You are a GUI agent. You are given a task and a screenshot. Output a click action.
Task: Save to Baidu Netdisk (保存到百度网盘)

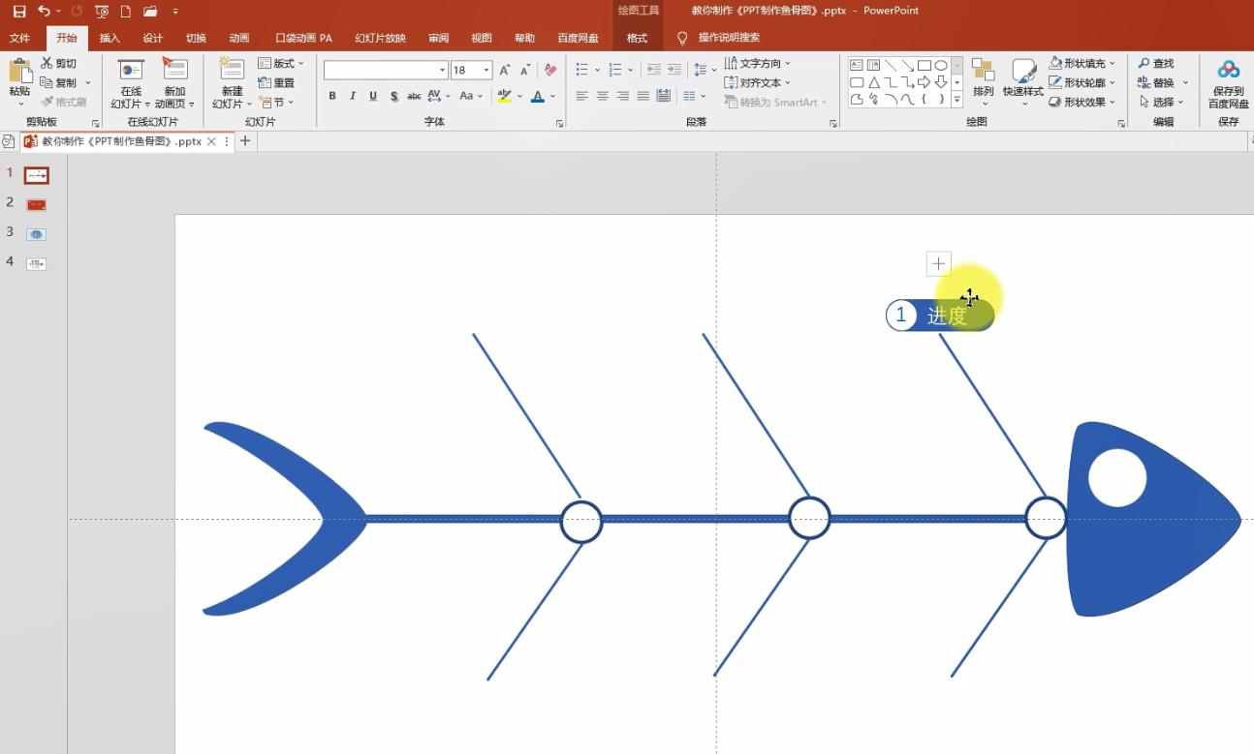[x=1229, y=83]
